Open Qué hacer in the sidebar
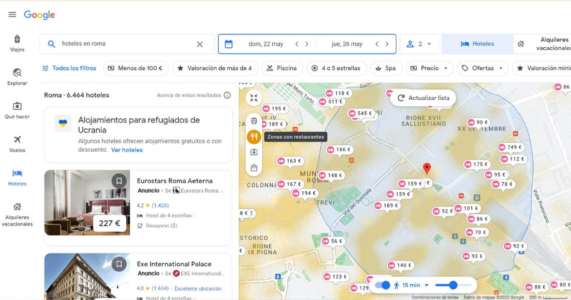Viewport: 571px width, 300px height. 17,110
